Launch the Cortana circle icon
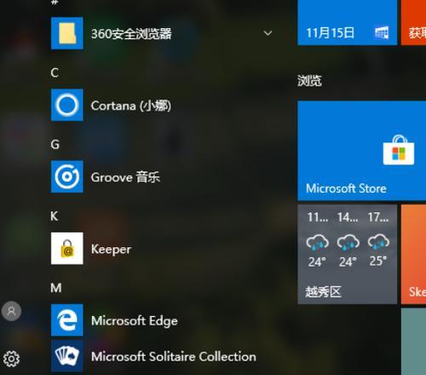 click(x=67, y=105)
